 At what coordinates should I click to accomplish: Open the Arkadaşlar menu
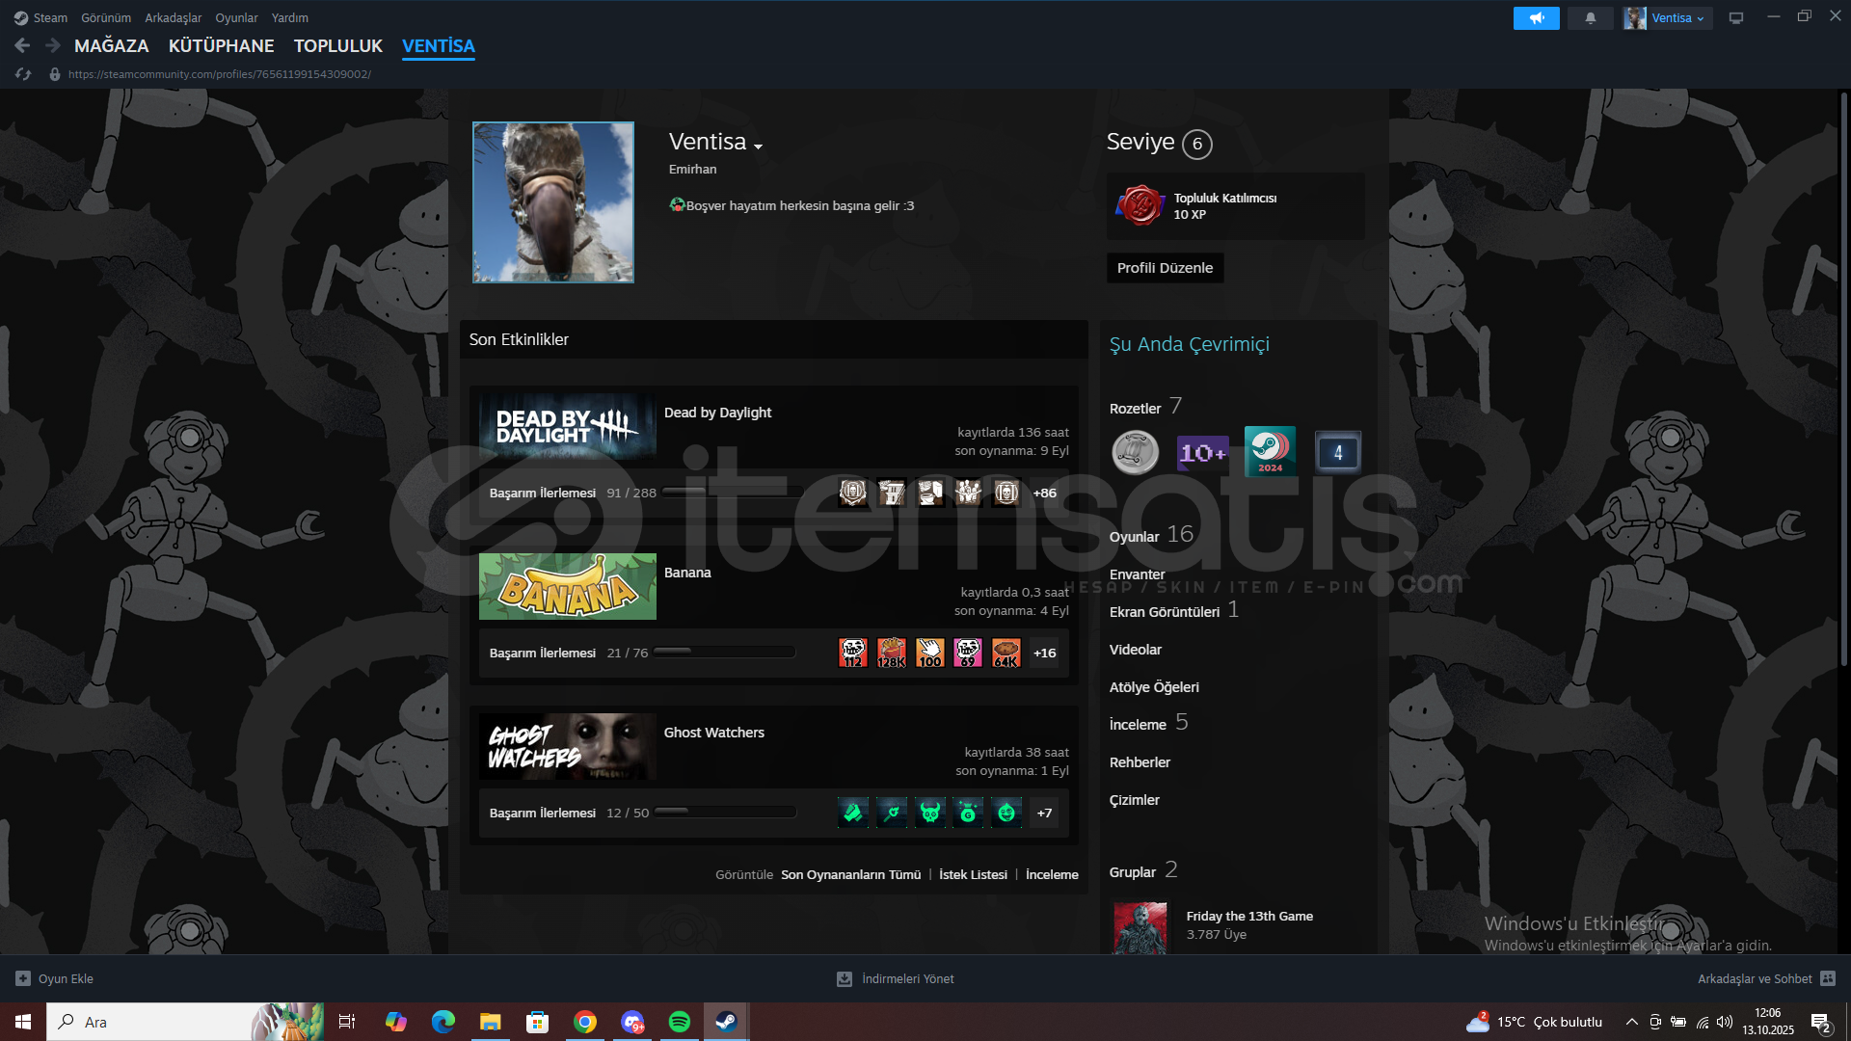pyautogui.click(x=173, y=18)
